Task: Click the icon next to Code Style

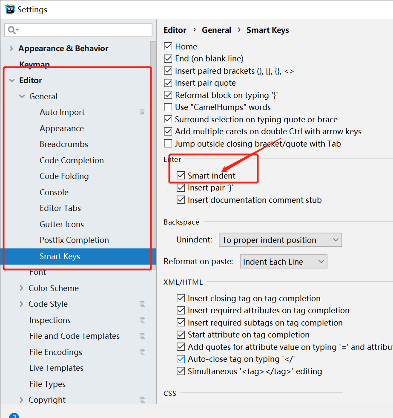Action: click(x=142, y=304)
